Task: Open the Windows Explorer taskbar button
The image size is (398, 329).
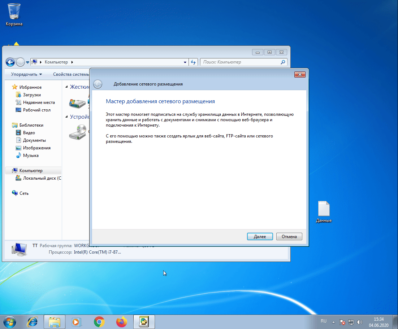Action: 54,322
